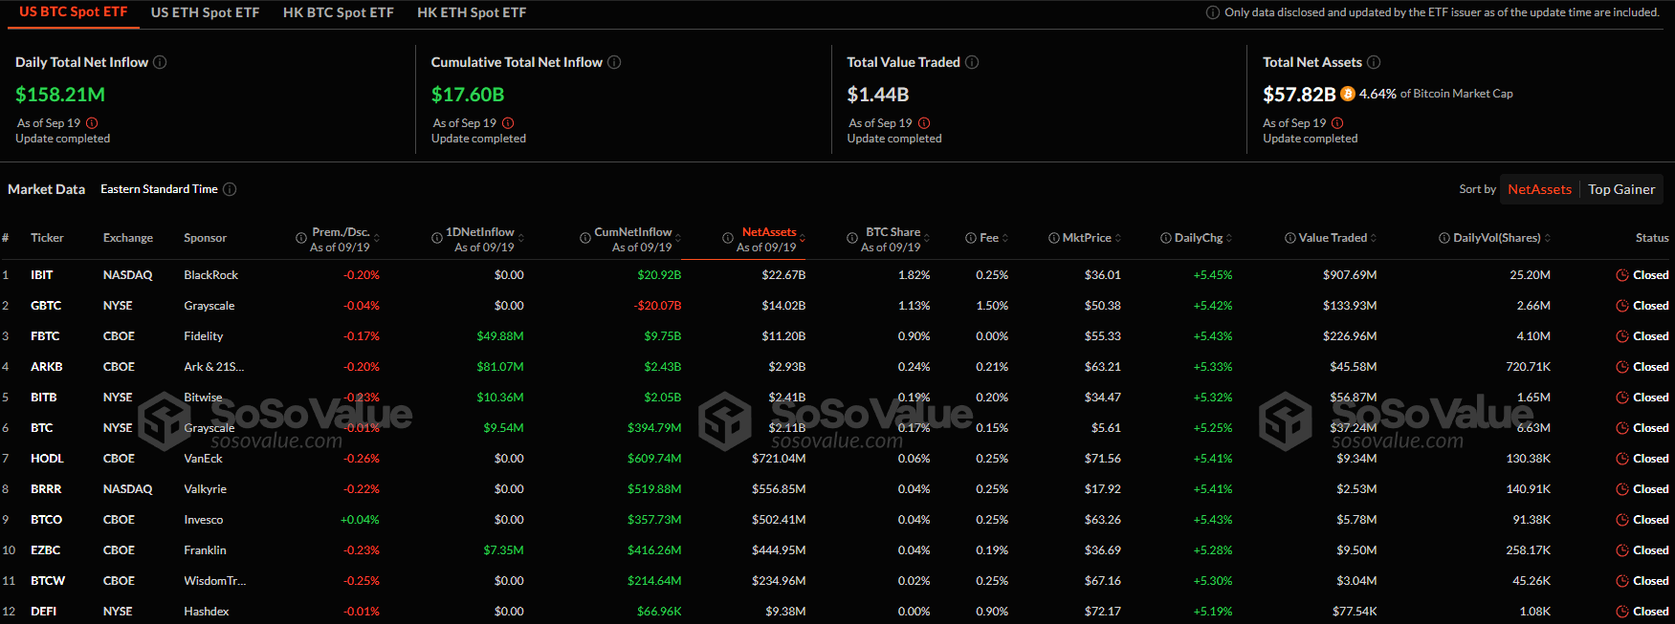The width and height of the screenshot is (1675, 624).
Task: Open the GBTC ticker row
Action: click(837, 306)
